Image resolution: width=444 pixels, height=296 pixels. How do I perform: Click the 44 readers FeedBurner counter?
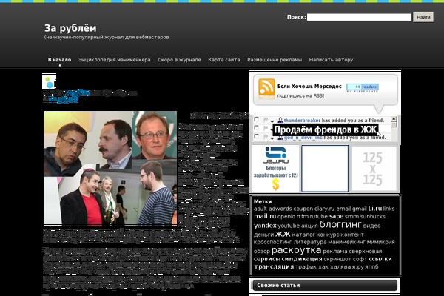(x=363, y=87)
